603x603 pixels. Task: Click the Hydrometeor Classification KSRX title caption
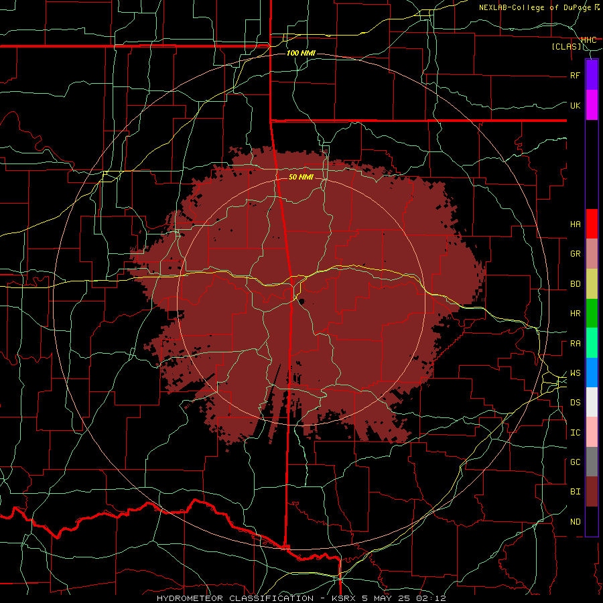coord(301,598)
